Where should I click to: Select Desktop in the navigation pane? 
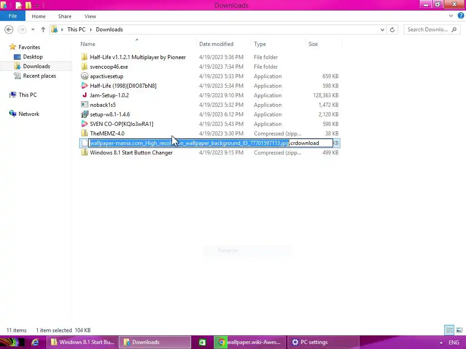click(x=33, y=57)
